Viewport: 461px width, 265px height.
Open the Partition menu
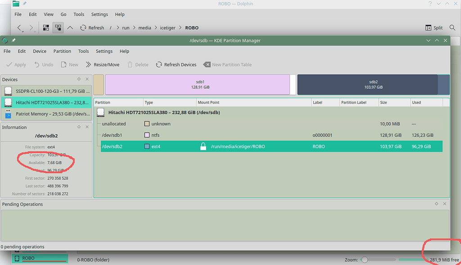62,51
